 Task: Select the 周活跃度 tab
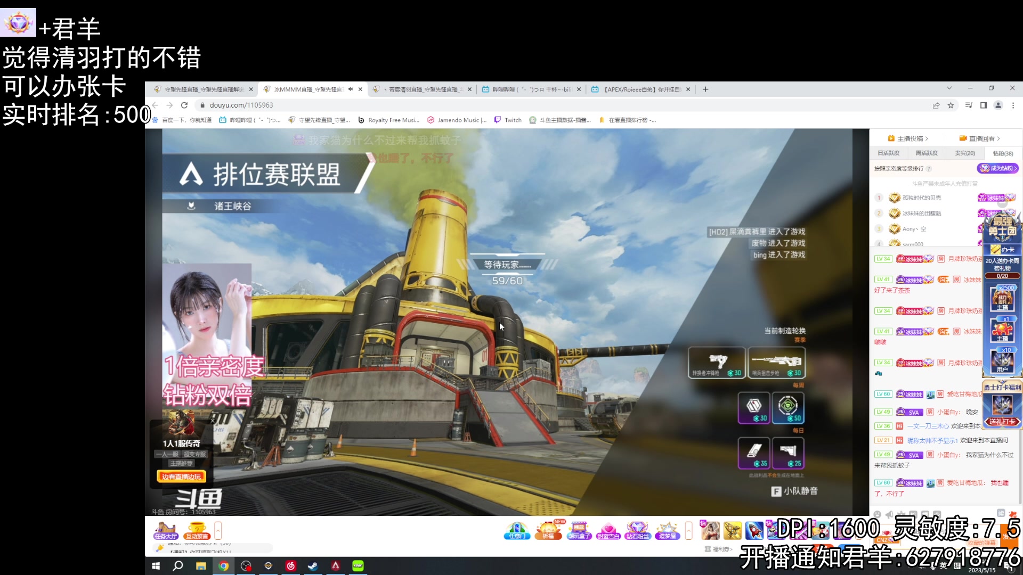coord(927,153)
